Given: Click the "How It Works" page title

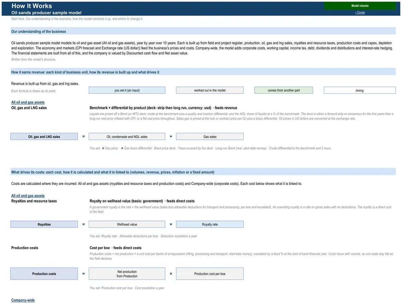Looking at the screenshot, I should (x=32, y=6).
